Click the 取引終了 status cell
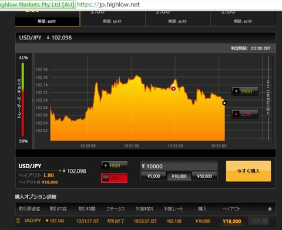282x230 pixels. [x=116, y=221]
